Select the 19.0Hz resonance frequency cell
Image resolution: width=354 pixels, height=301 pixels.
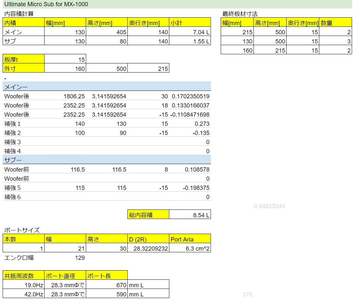[x=23, y=285]
